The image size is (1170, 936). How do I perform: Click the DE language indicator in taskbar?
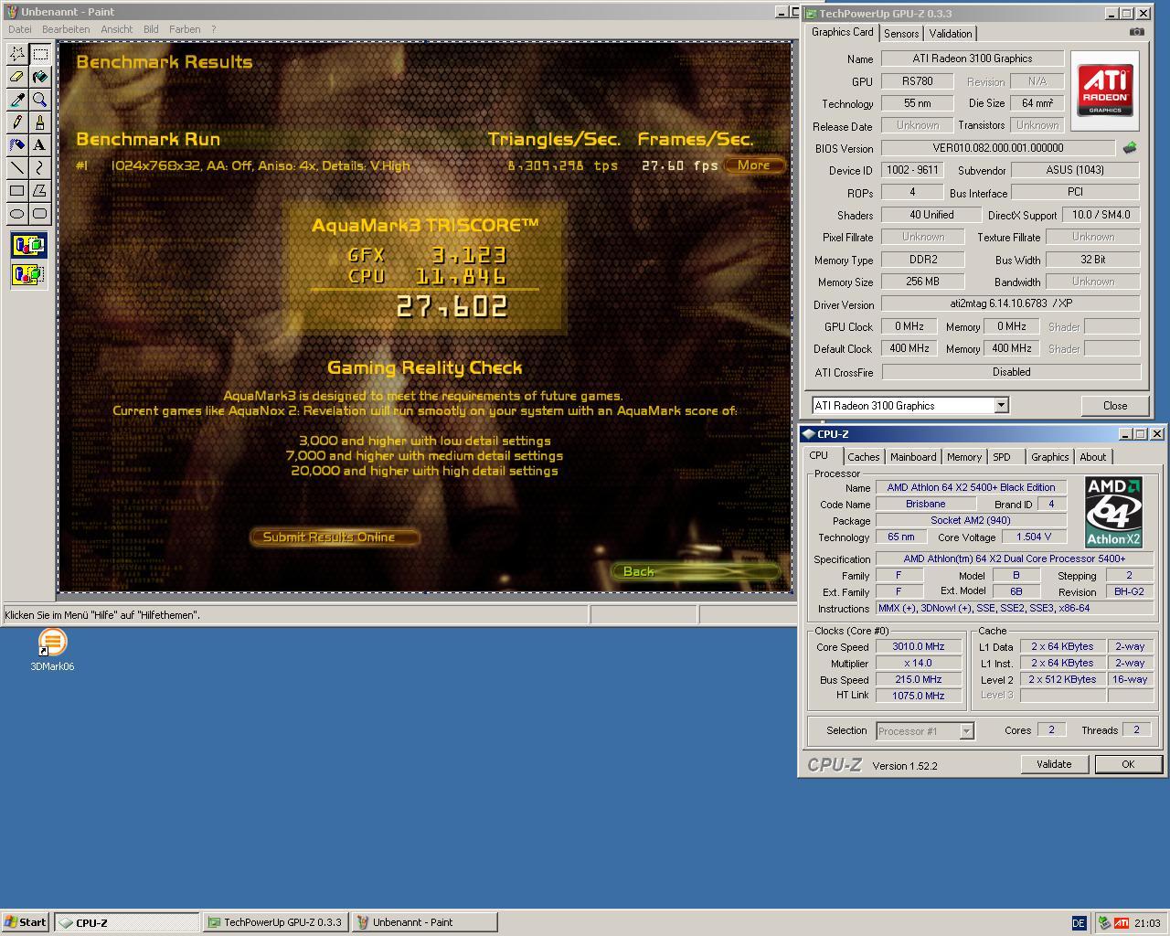[x=1079, y=923]
